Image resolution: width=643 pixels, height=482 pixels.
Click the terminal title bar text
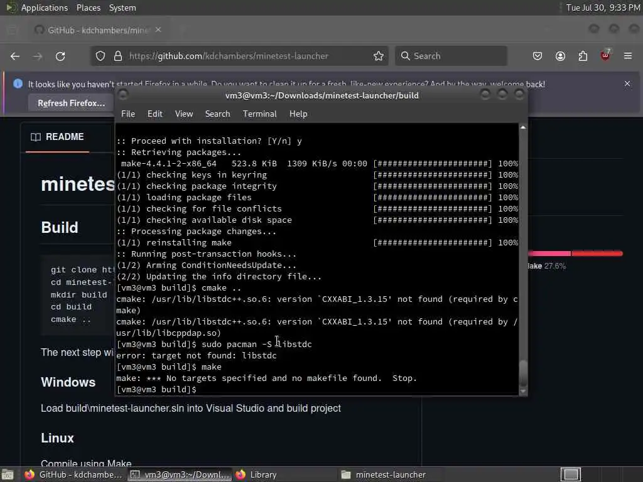[322, 95]
